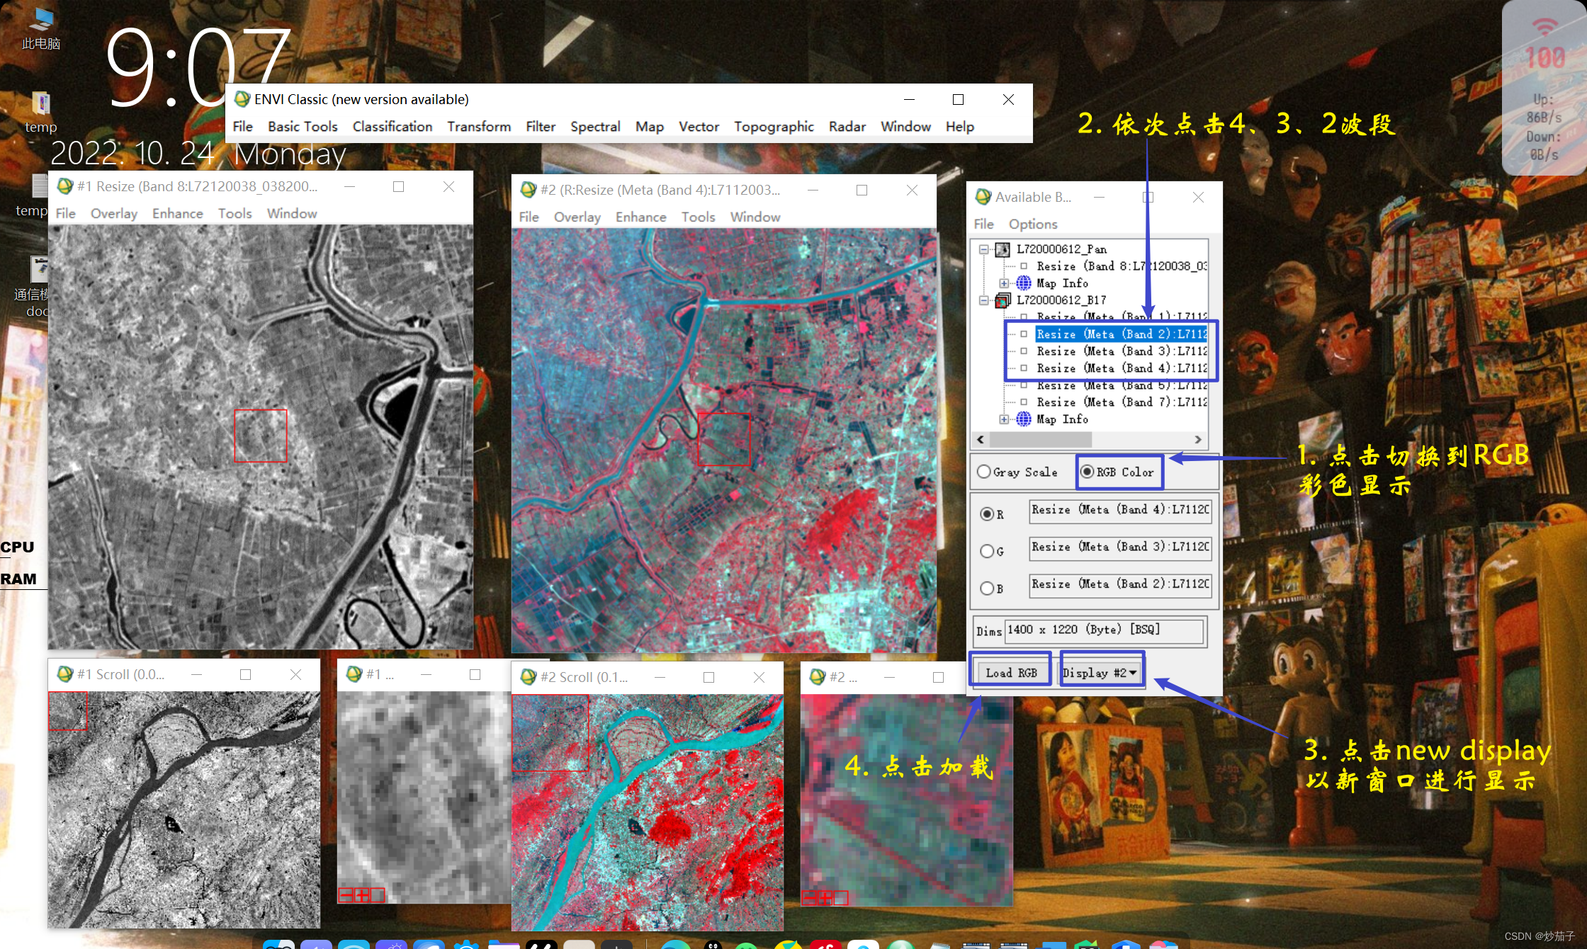Open the Display #2 dropdown

(x=1101, y=673)
